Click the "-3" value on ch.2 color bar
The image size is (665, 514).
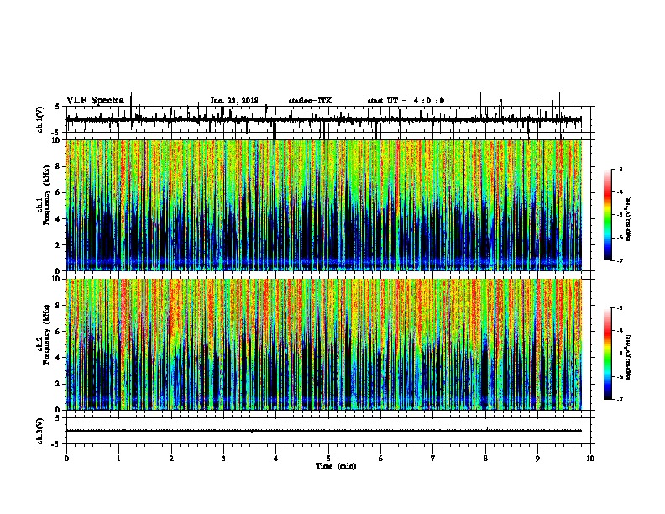pyautogui.click(x=619, y=308)
